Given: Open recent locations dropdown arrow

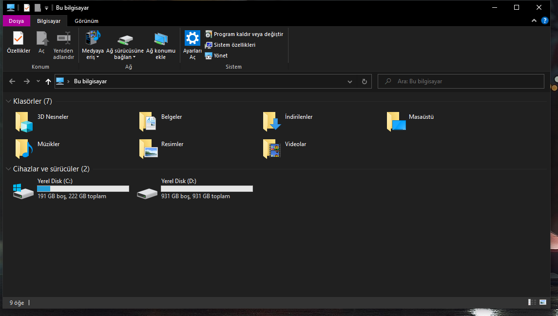Looking at the screenshot, I should pos(38,81).
